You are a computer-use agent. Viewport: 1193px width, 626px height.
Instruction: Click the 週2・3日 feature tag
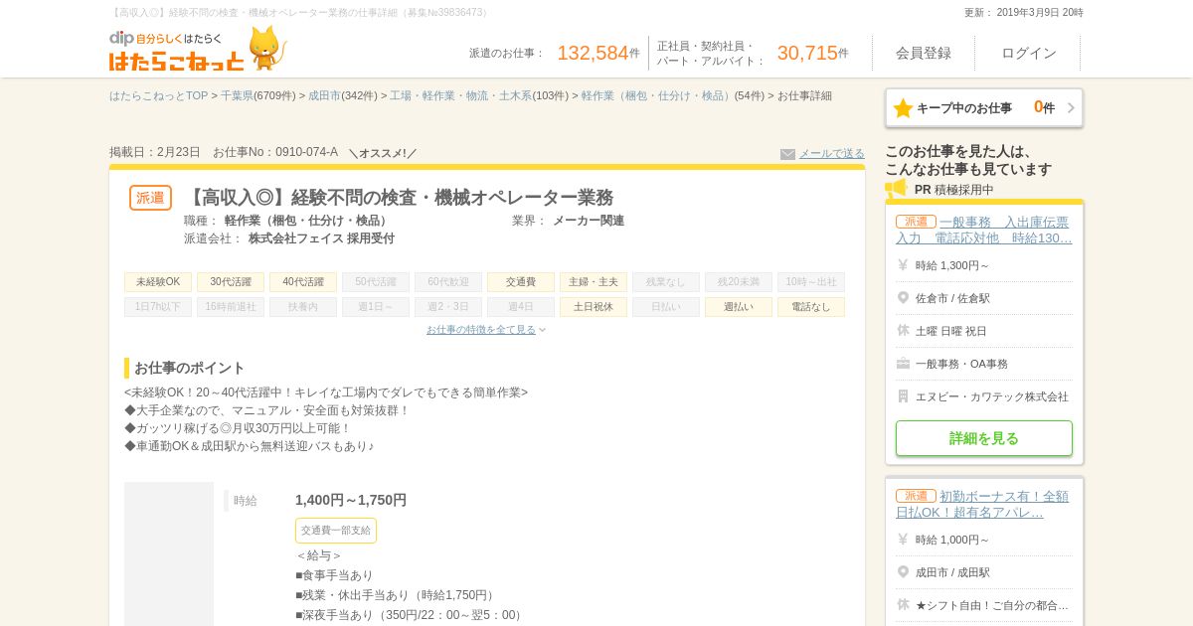(x=448, y=307)
